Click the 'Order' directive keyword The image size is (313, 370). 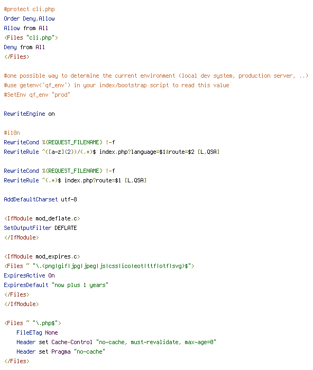12,18
